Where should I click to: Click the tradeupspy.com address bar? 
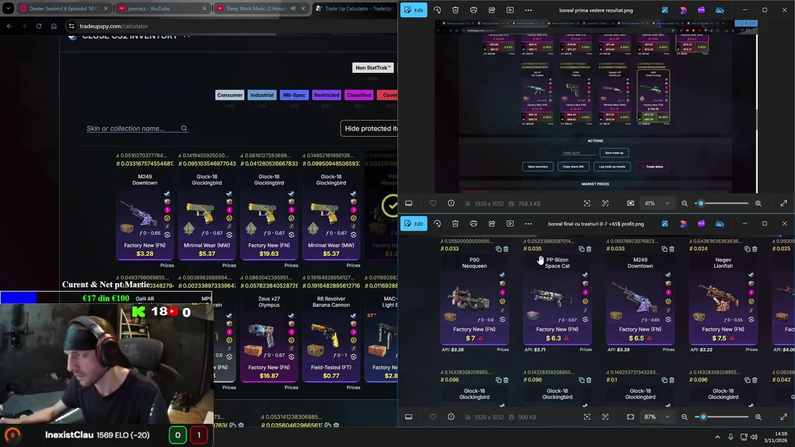click(x=230, y=26)
